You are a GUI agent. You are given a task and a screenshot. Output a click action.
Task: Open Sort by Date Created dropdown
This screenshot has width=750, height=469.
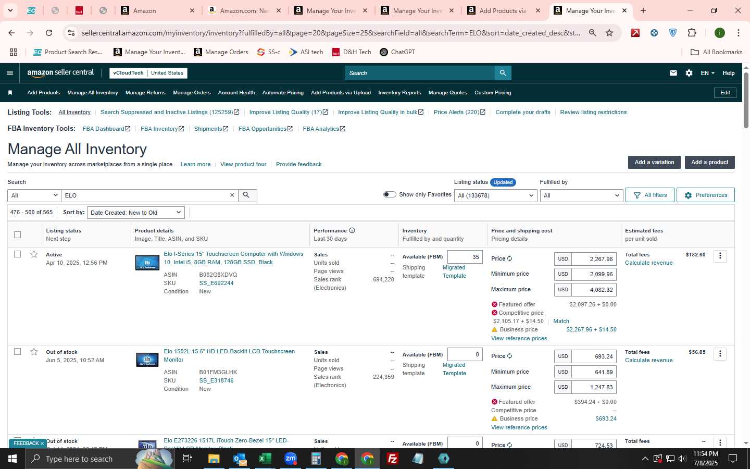(x=136, y=213)
